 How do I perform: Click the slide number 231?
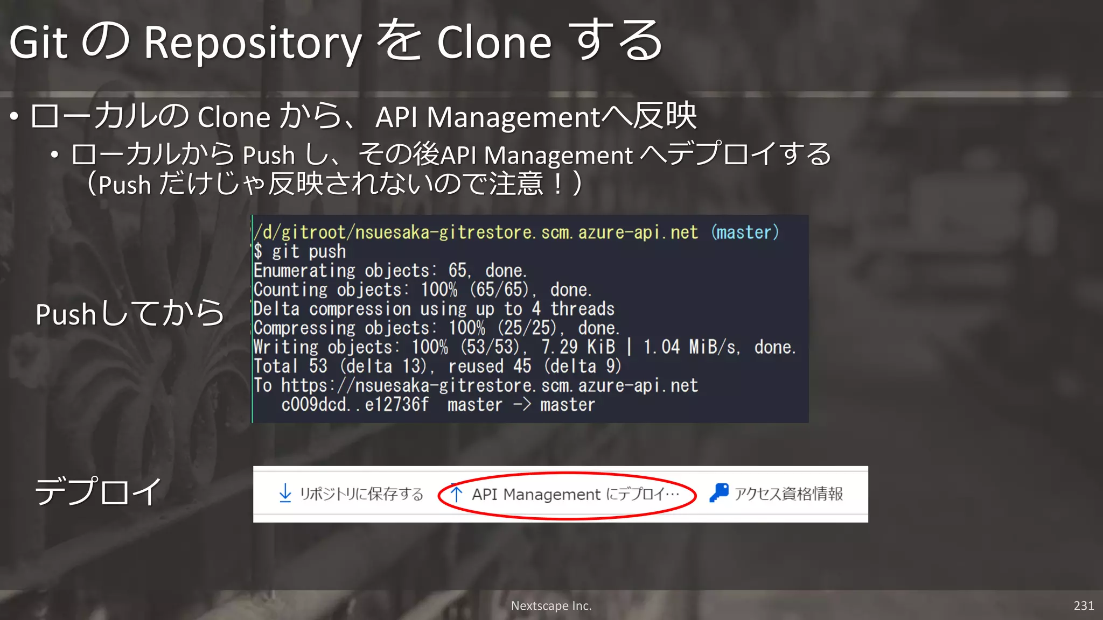coord(1084,606)
